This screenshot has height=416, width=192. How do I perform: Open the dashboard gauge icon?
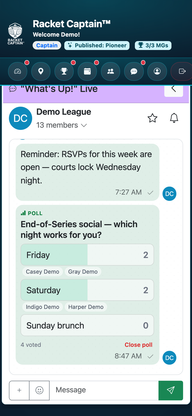pos(18,71)
